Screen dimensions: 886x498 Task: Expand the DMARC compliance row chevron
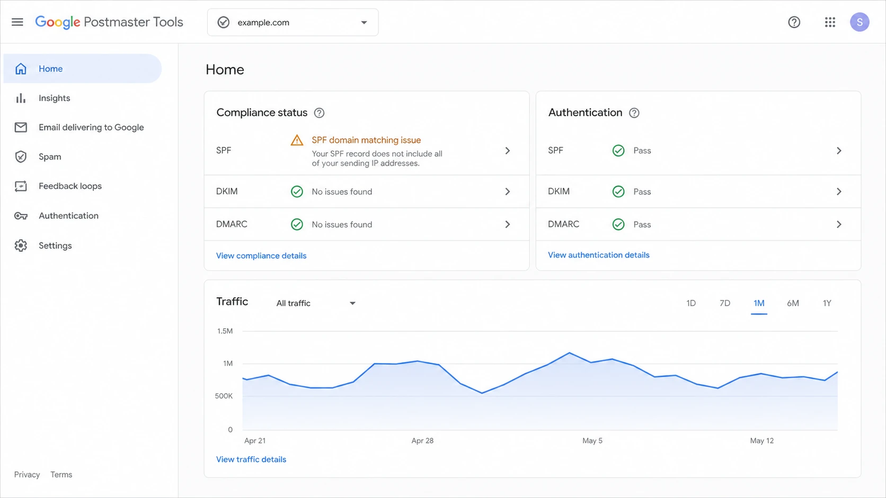coord(507,224)
